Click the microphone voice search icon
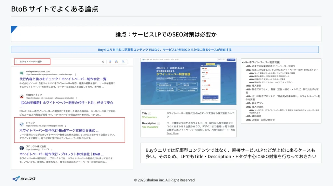This screenshot has height=186, width=333. point(110,62)
